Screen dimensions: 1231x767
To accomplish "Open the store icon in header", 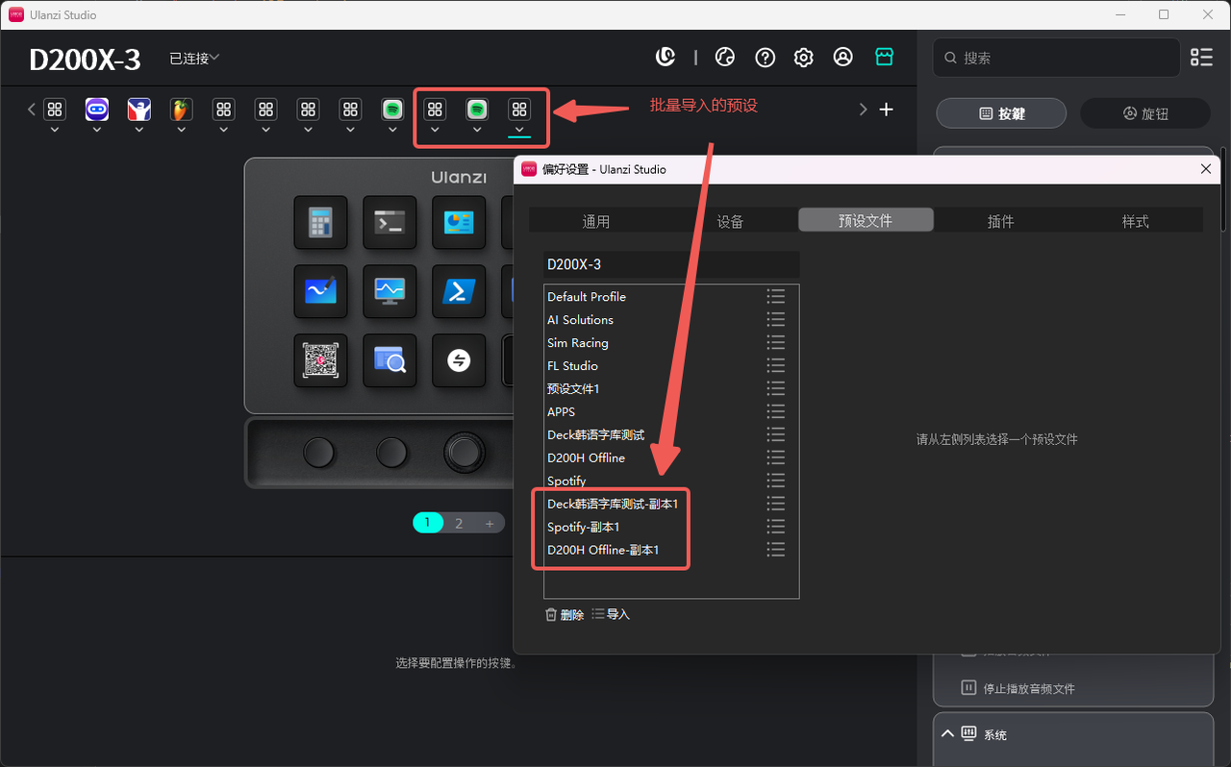I will [884, 58].
